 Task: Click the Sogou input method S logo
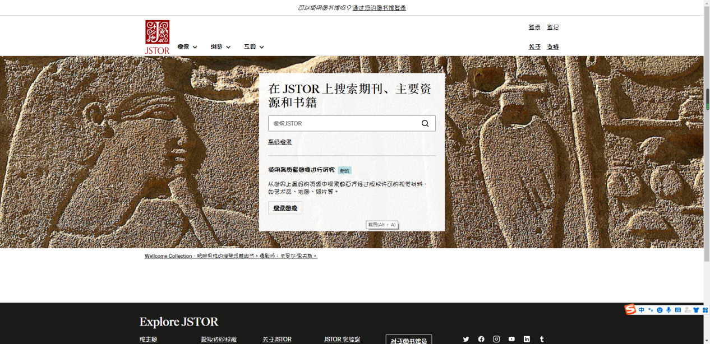pos(630,310)
